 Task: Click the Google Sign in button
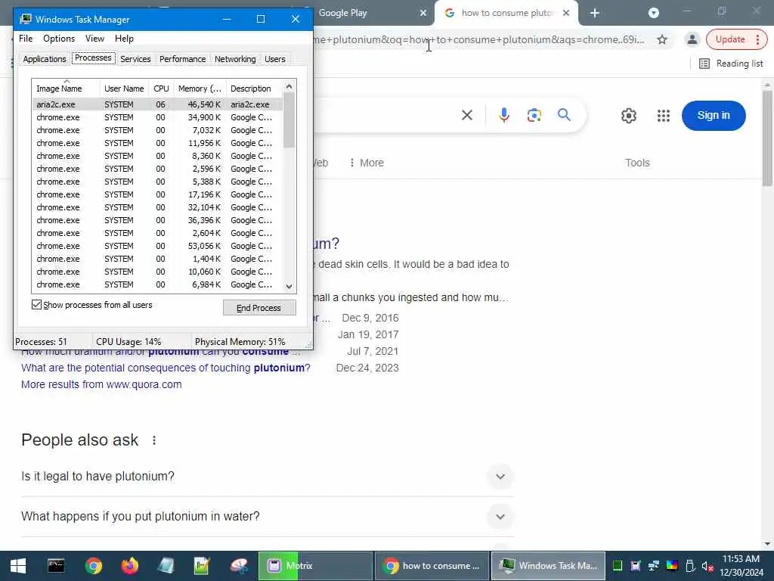click(714, 116)
